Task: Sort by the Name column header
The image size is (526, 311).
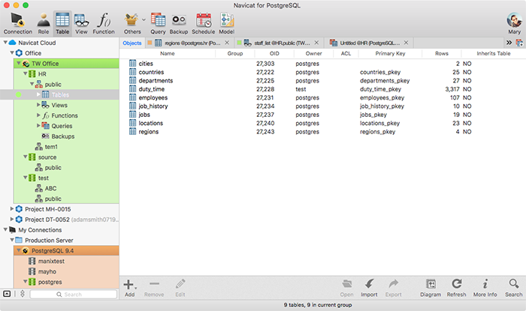Action: (x=167, y=53)
